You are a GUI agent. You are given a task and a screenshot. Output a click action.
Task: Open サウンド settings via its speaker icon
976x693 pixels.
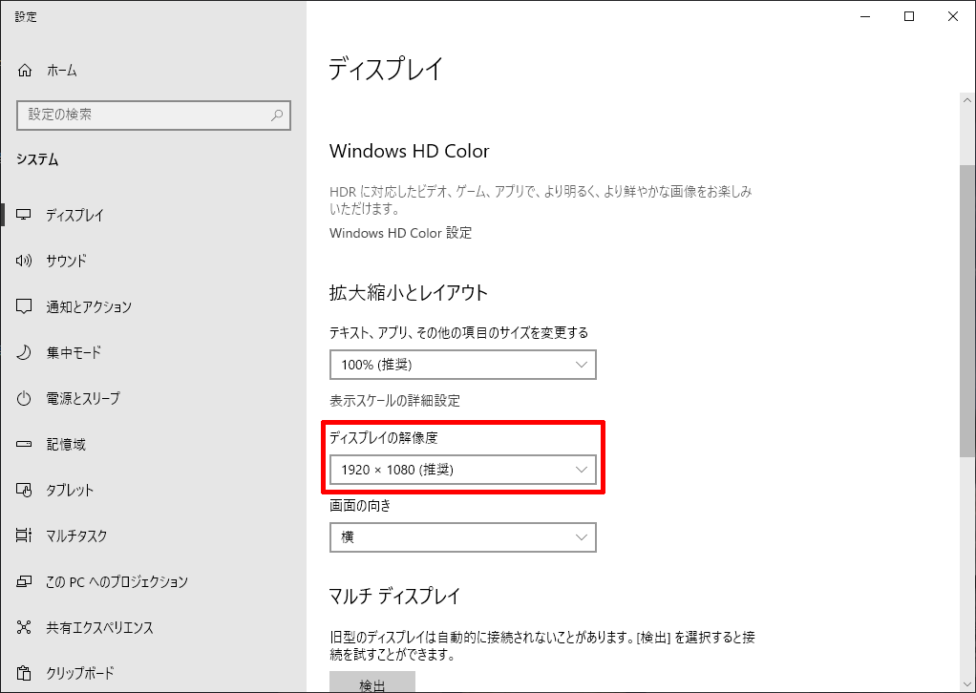25,261
